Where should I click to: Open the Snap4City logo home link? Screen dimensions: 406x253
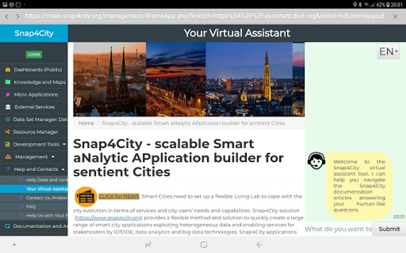pyautogui.click(x=34, y=33)
